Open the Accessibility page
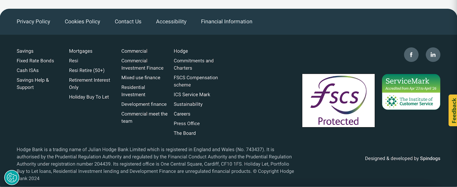The width and height of the screenshot is (457, 187). (171, 21)
